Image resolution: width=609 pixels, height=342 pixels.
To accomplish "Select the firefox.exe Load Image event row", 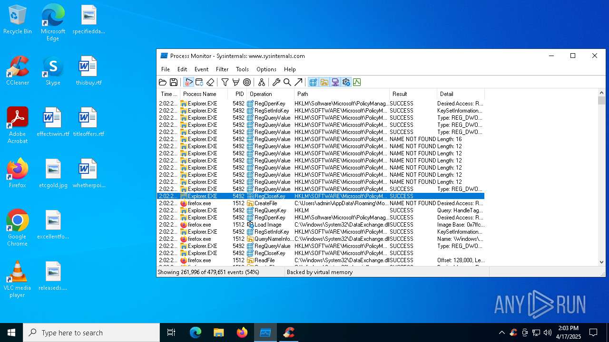I will pyautogui.click(x=321, y=225).
